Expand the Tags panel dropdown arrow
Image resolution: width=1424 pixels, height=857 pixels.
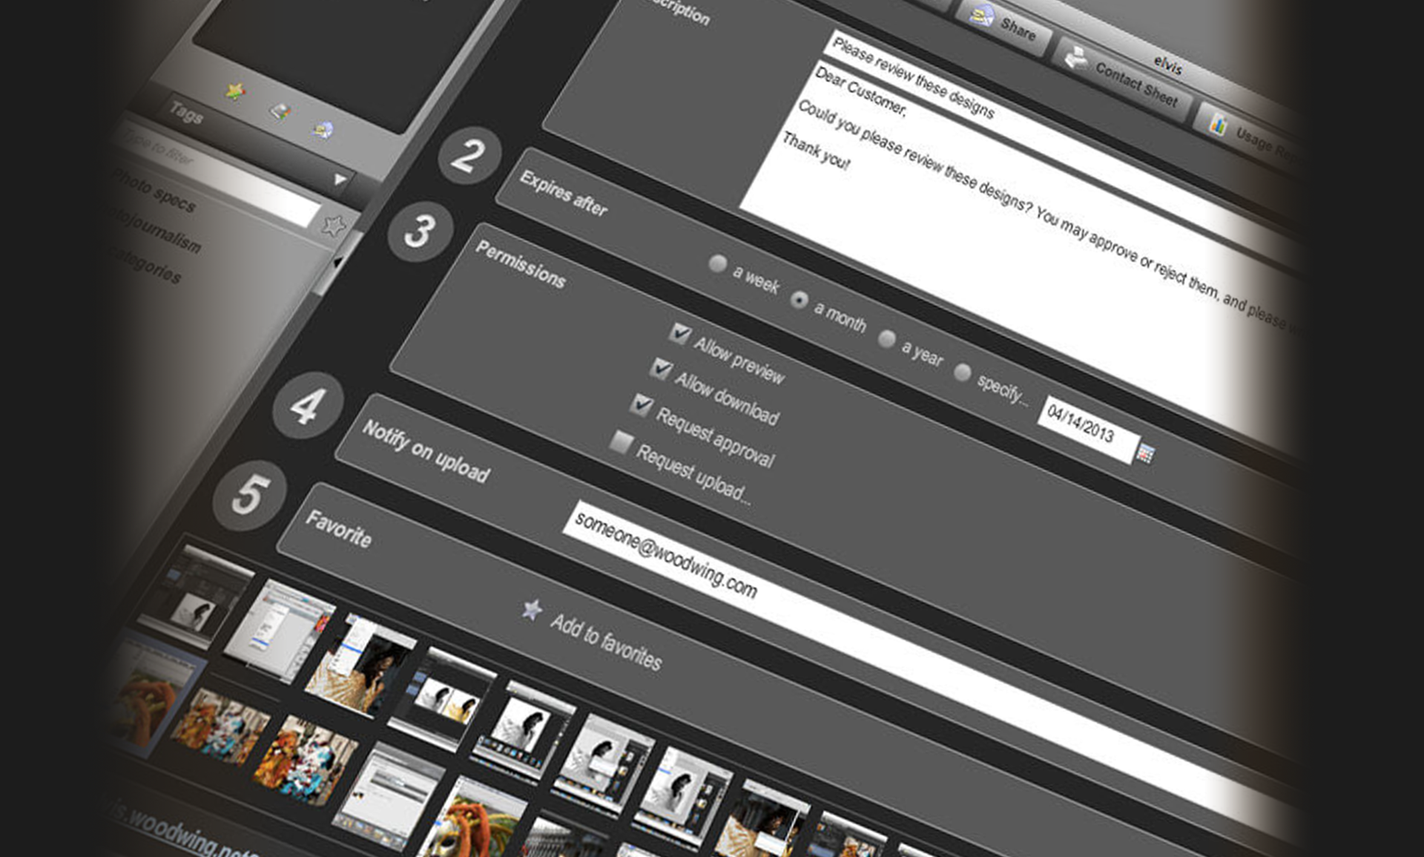pyautogui.click(x=340, y=180)
